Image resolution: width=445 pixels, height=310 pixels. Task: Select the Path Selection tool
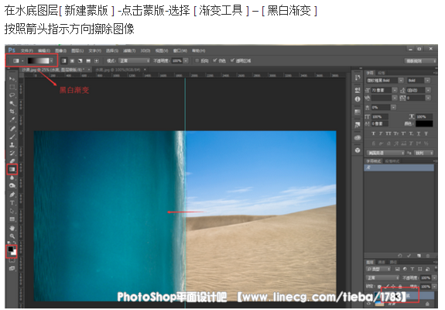click(12, 211)
